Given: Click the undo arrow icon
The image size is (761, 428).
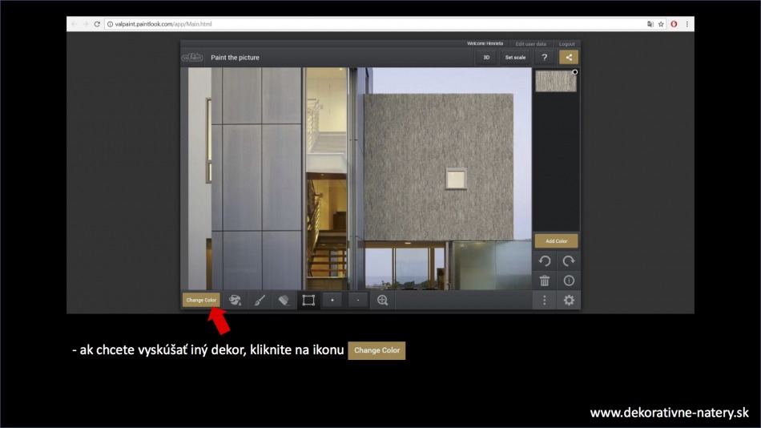Looking at the screenshot, I should pyautogui.click(x=545, y=260).
